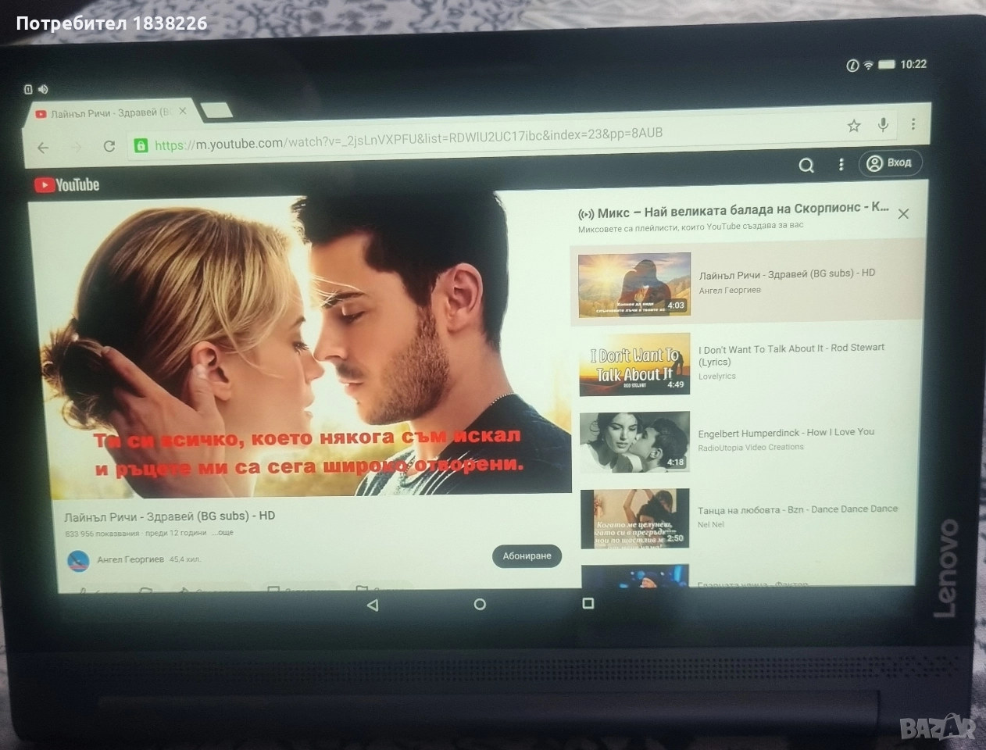Click the browser back arrow
The height and width of the screenshot is (750, 986).
(x=42, y=147)
